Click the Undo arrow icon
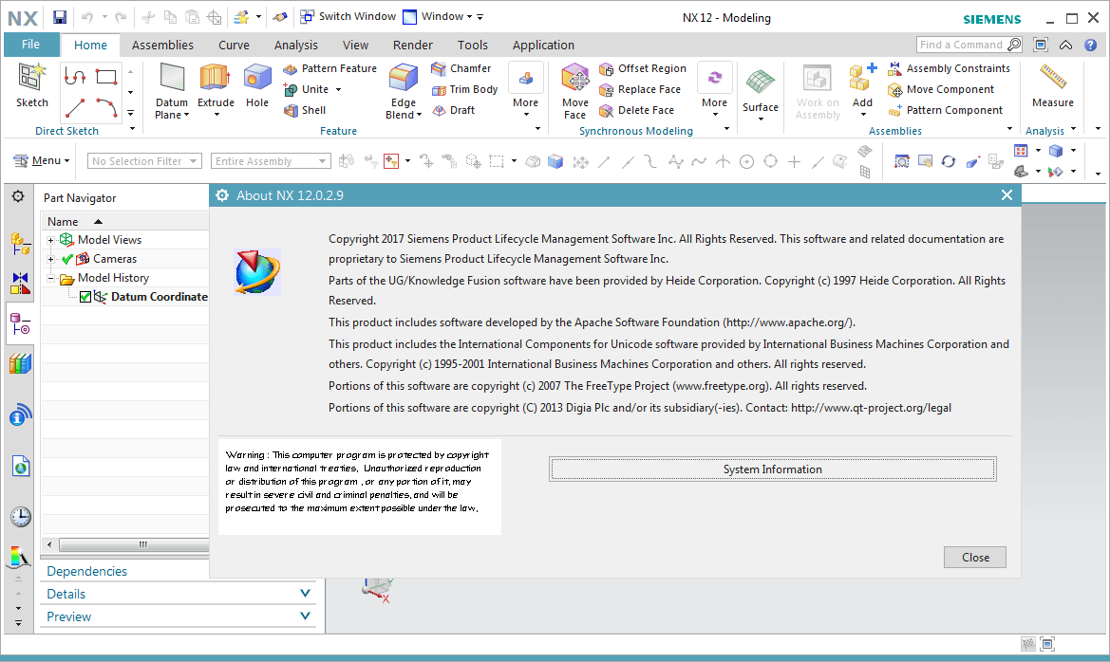Viewport: 1110px width, 662px height. [x=87, y=17]
